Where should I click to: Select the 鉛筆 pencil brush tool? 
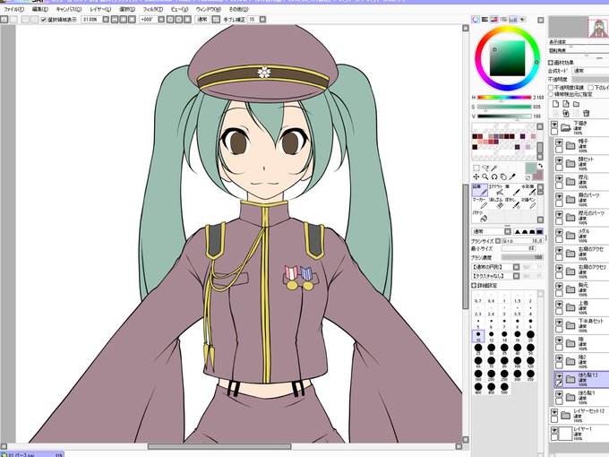(480, 190)
